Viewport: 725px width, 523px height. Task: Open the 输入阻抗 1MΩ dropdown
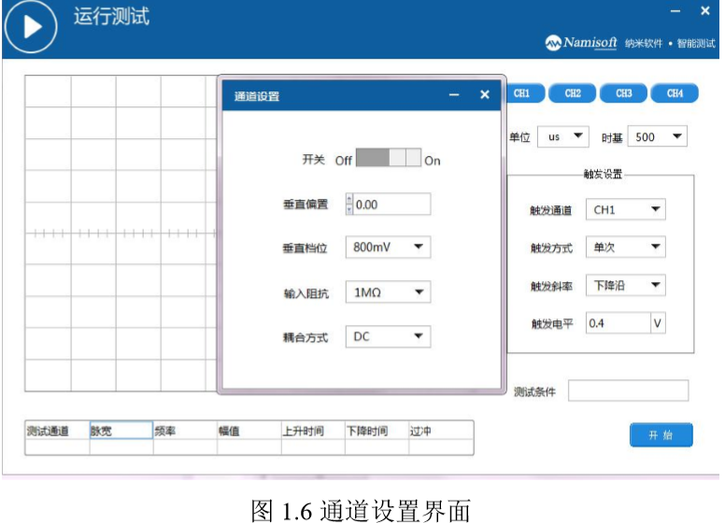(388, 292)
